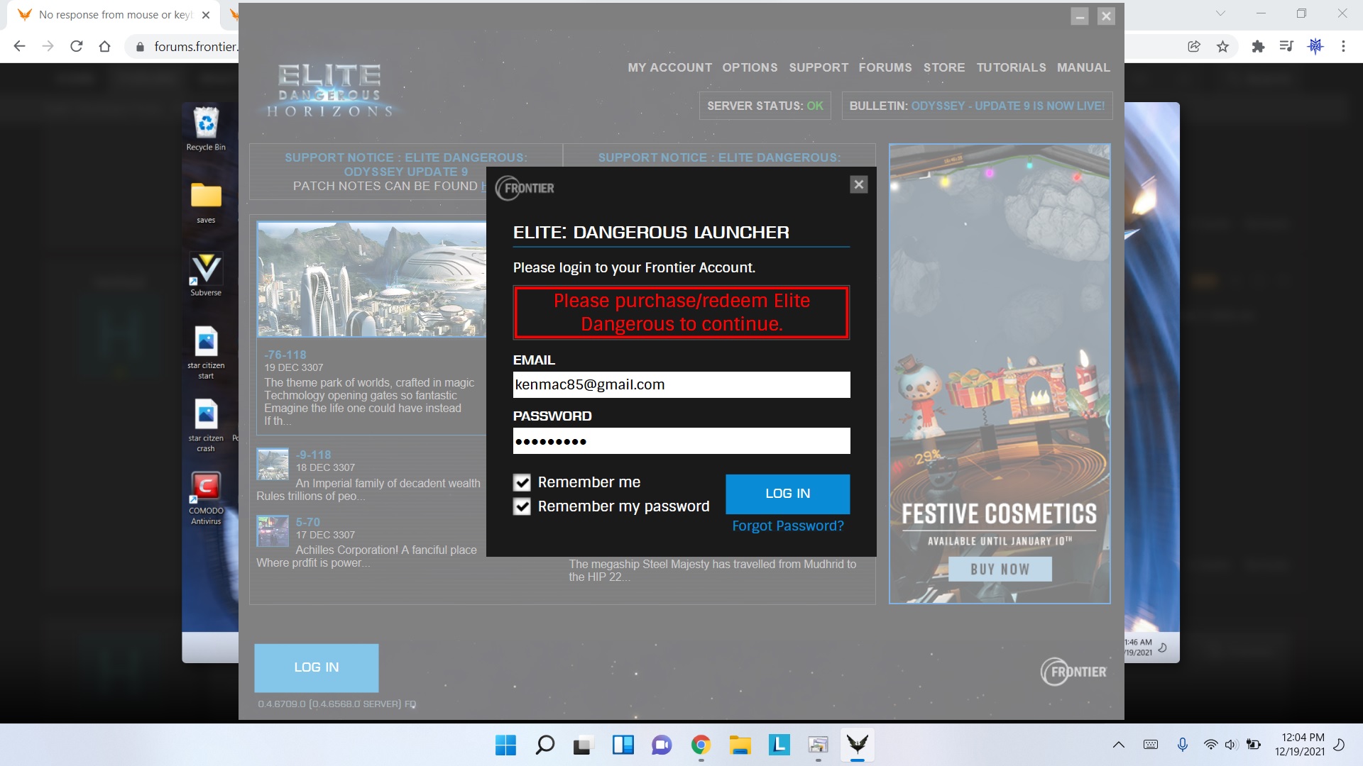This screenshot has width=1363, height=766.
Task: Click the blue LOG IN button in the dialog
Action: coord(787,494)
